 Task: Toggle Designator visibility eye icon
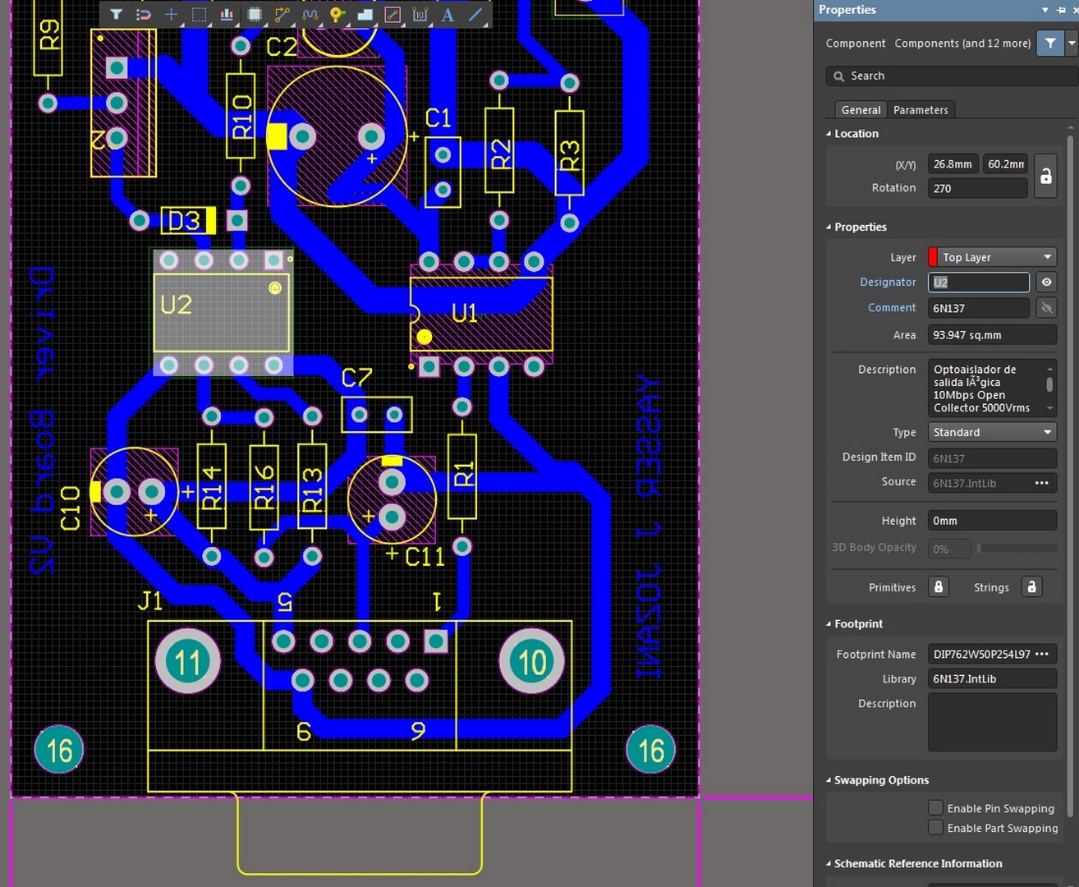click(x=1046, y=283)
